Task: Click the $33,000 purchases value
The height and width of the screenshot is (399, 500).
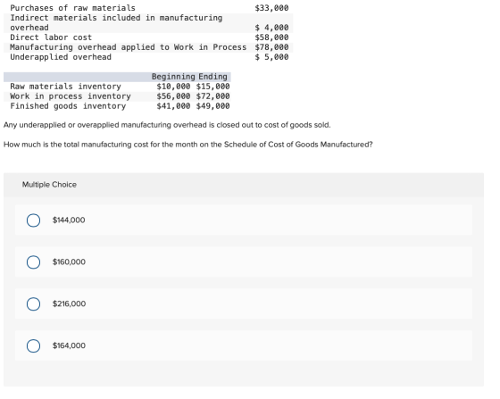Action: pyautogui.click(x=271, y=8)
